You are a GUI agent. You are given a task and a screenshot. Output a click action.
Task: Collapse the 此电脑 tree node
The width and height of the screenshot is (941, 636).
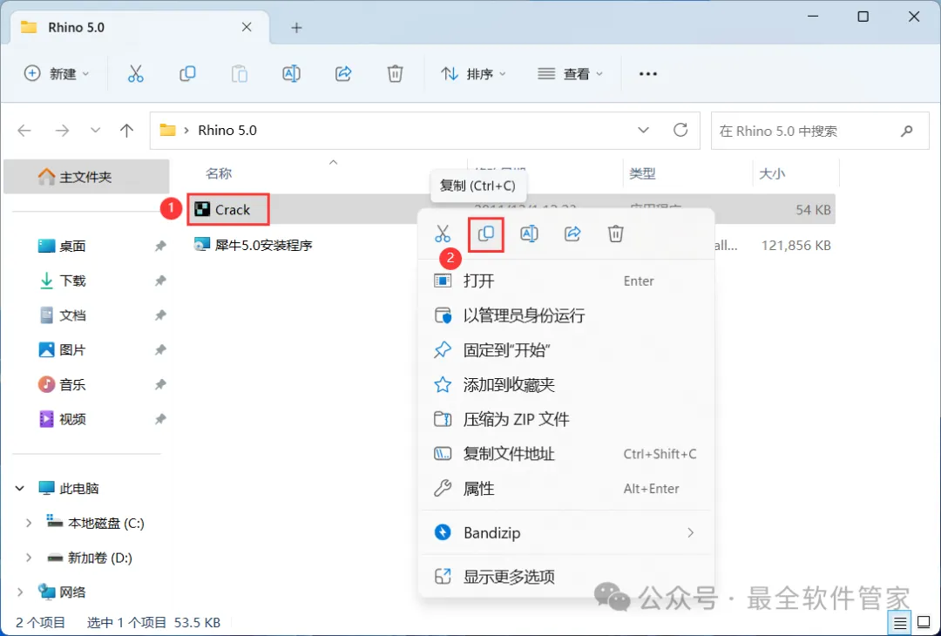20,489
